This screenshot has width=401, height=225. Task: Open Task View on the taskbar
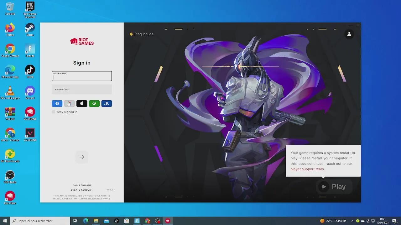click(x=75, y=221)
